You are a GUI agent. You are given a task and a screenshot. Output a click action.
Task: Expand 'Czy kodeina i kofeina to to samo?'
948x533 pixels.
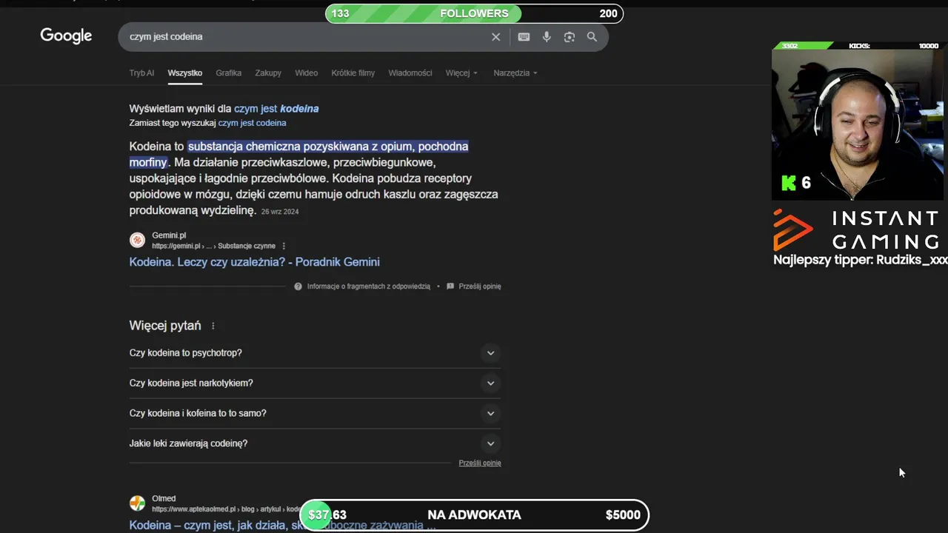pos(315,414)
